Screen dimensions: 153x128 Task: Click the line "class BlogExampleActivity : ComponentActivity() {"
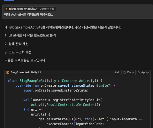tap(55, 81)
